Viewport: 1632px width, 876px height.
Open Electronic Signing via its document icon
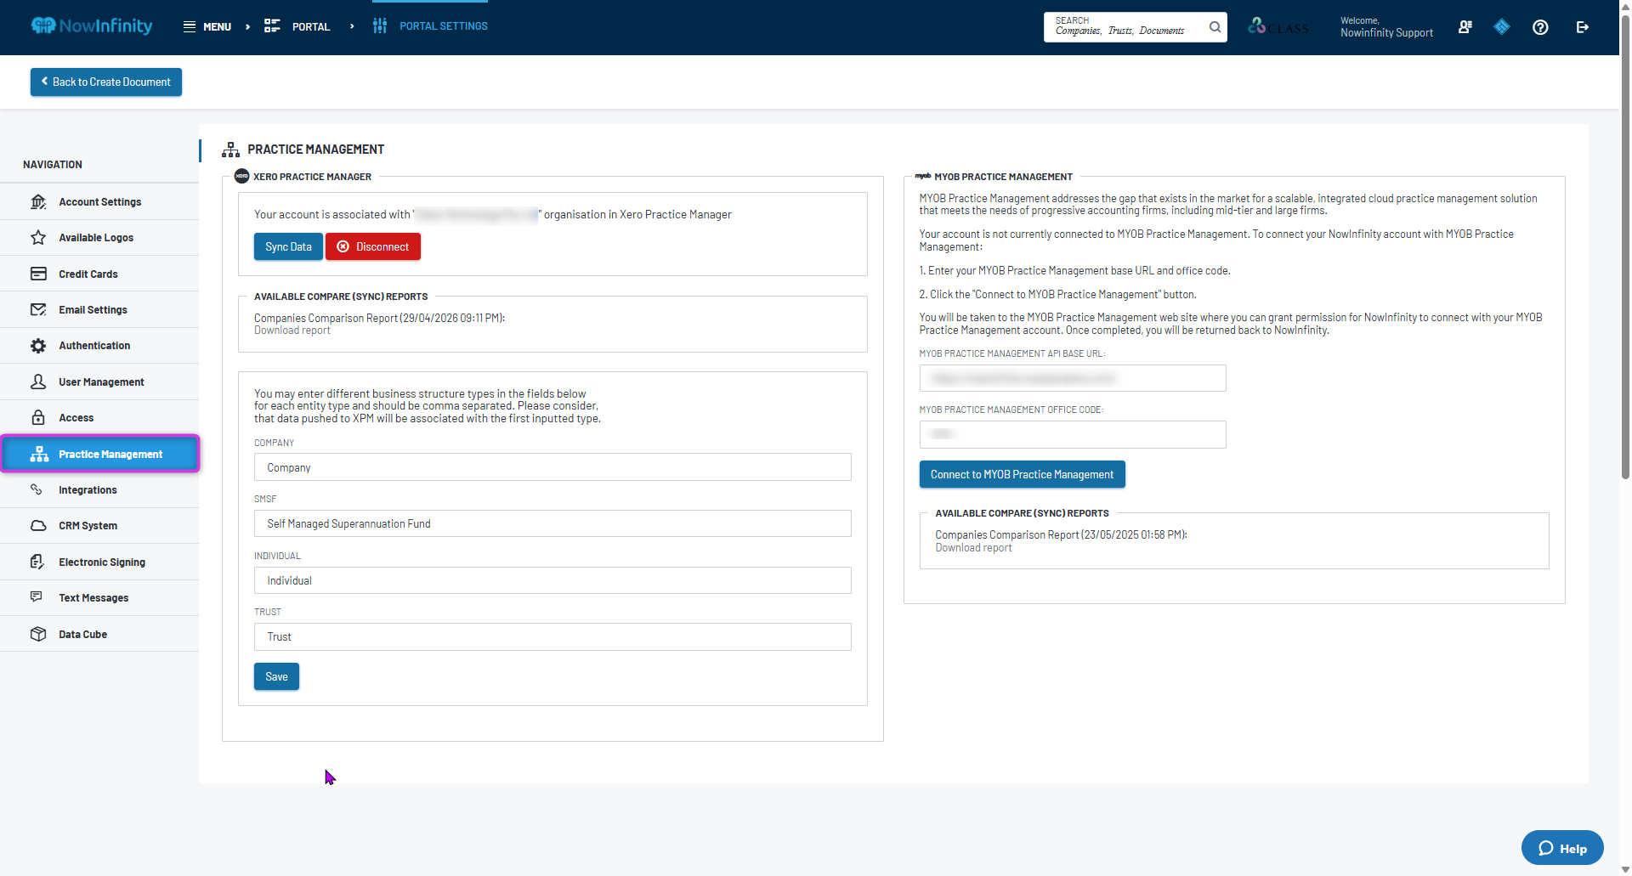tap(37, 562)
